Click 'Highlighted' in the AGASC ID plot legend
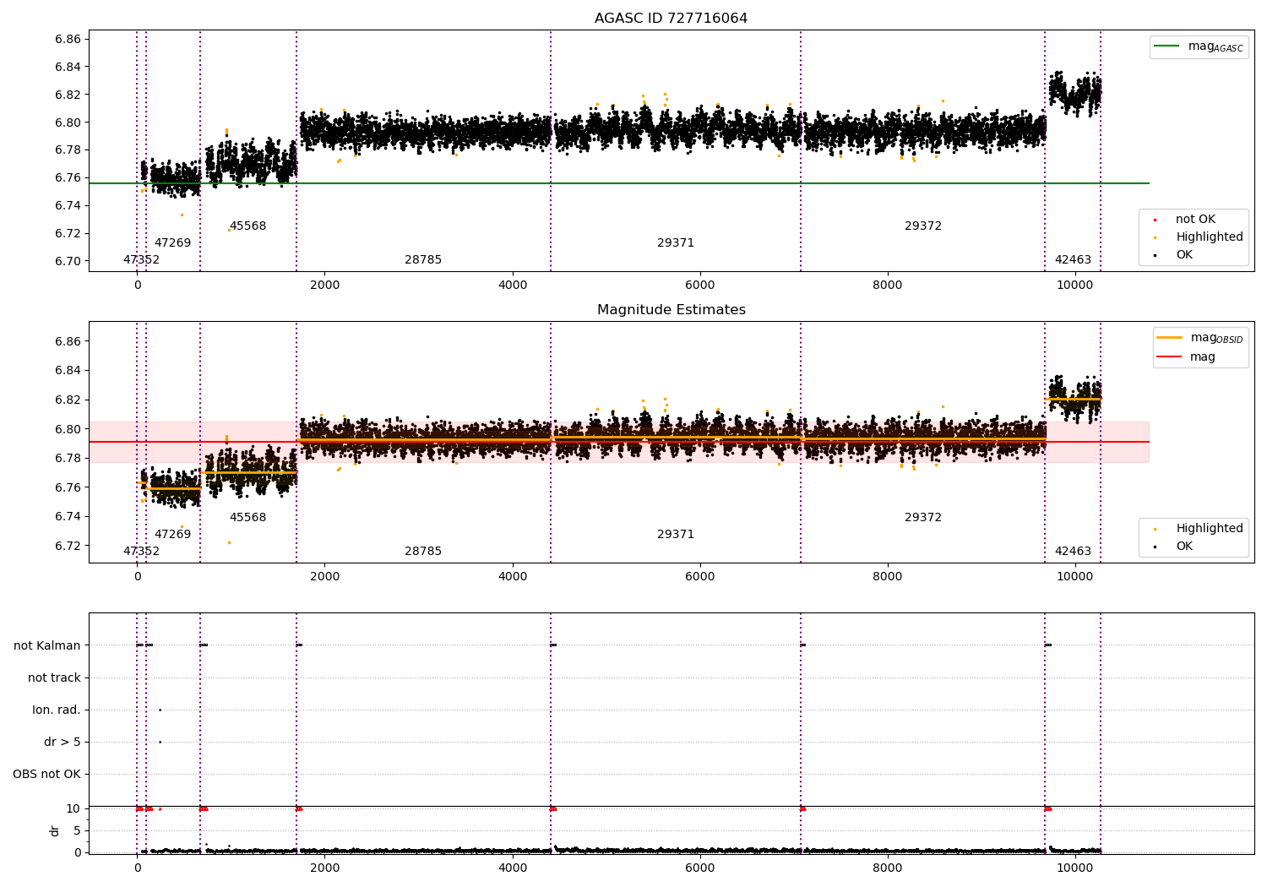The image size is (1267, 887). point(1210,237)
